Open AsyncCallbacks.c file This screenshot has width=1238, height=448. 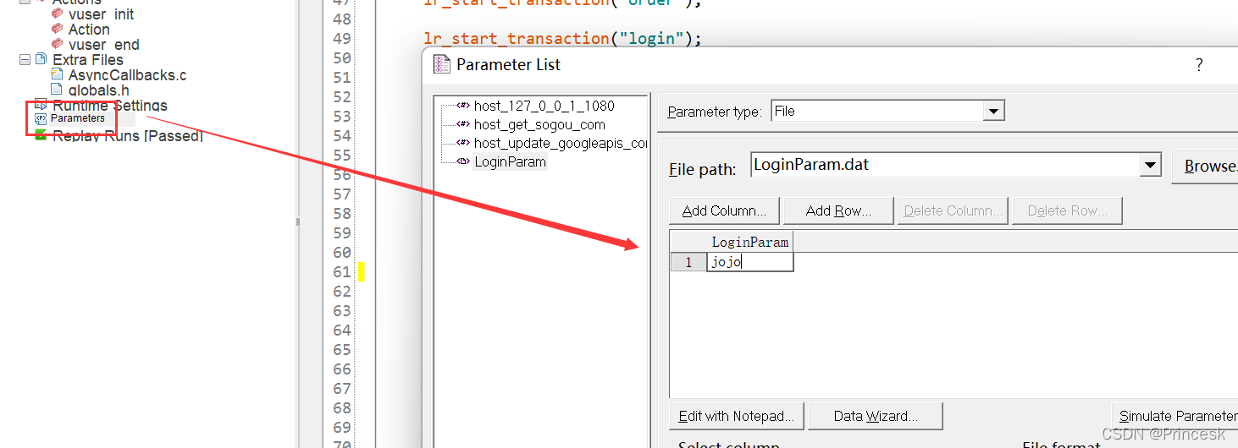pyautogui.click(x=127, y=75)
